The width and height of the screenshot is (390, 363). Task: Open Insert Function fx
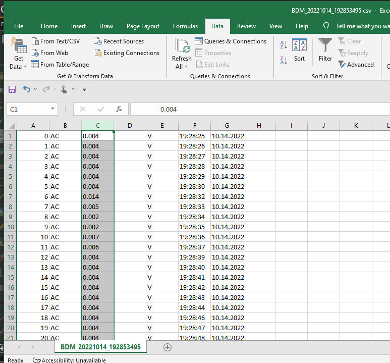click(119, 109)
